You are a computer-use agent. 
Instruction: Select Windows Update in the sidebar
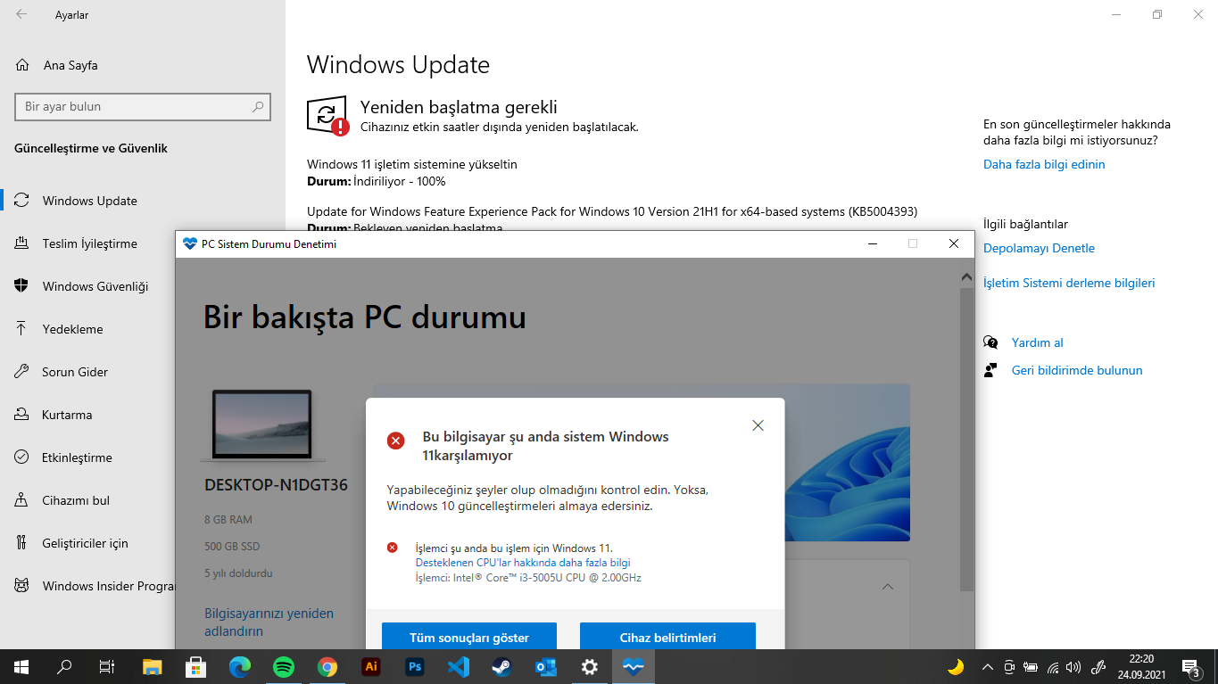(89, 201)
